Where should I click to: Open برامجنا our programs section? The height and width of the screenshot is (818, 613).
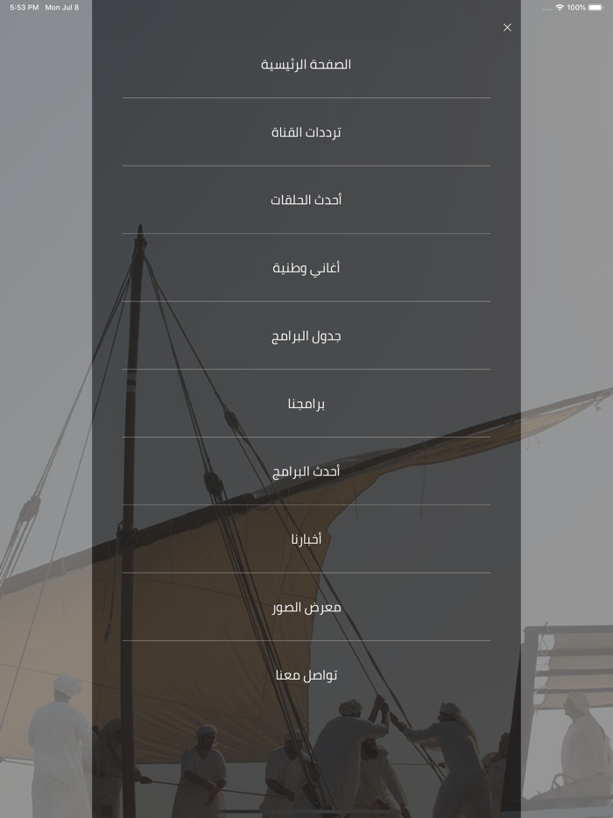point(306,403)
